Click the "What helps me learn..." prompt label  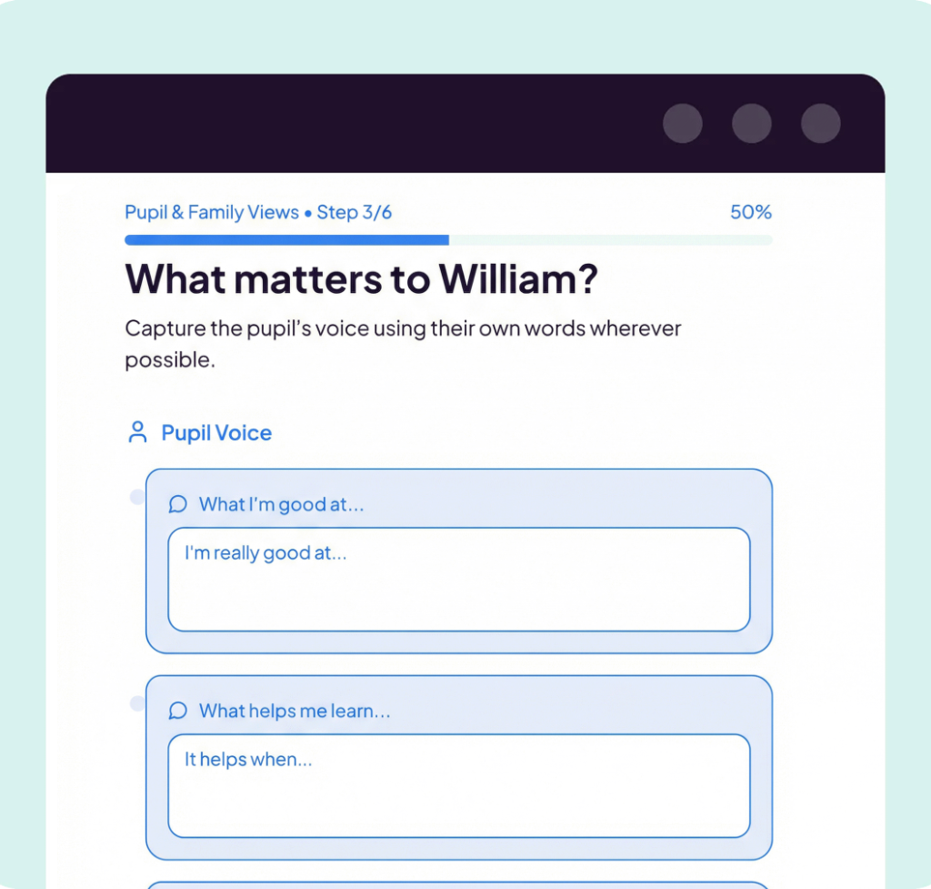coord(295,711)
